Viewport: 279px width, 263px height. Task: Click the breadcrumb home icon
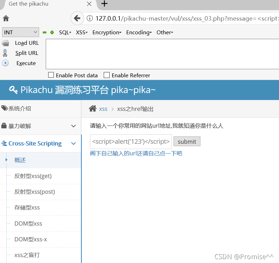(93, 108)
